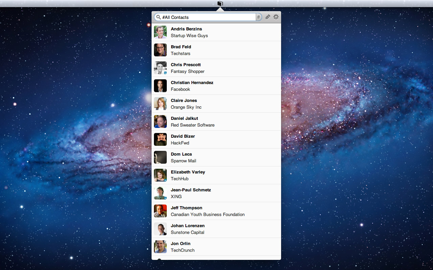Click the Red Sweater Software company text
Screen dimensions: 433x270
coord(192,125)
